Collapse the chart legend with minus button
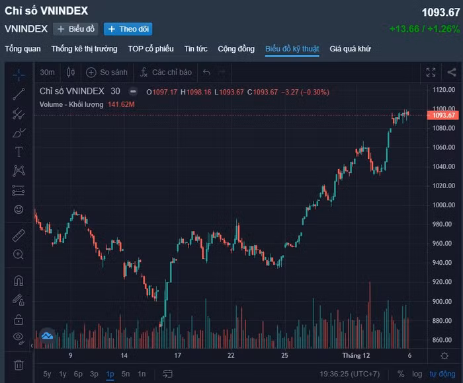463x383 pixels. tap(133, 92)
